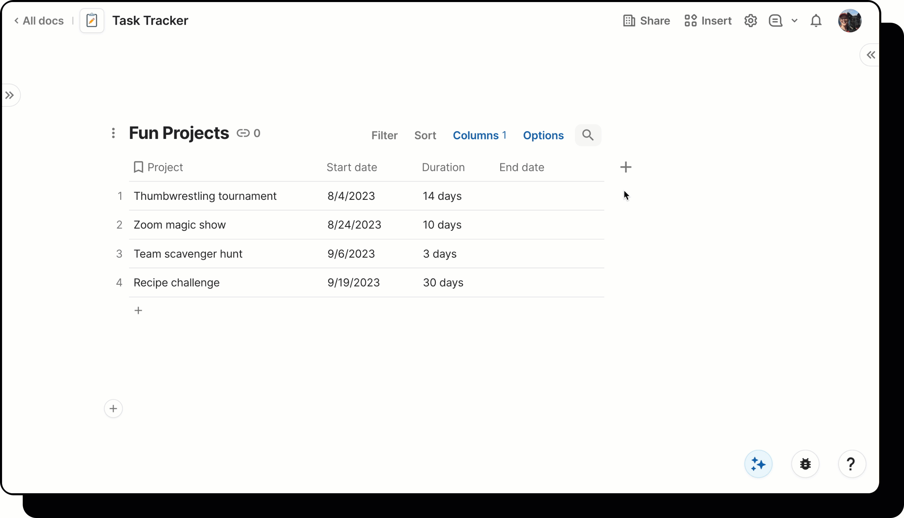The height and width of the screenshot is (518, 904).
Task: Click the Share button
Action: coord(646,20)
